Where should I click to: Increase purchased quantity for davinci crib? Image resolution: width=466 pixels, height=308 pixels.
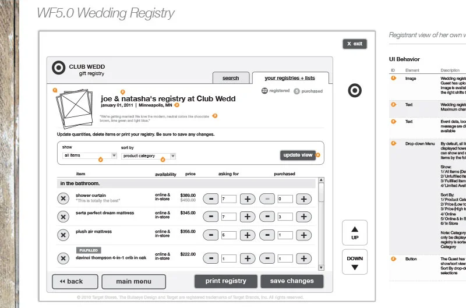[x=303, y=259]
